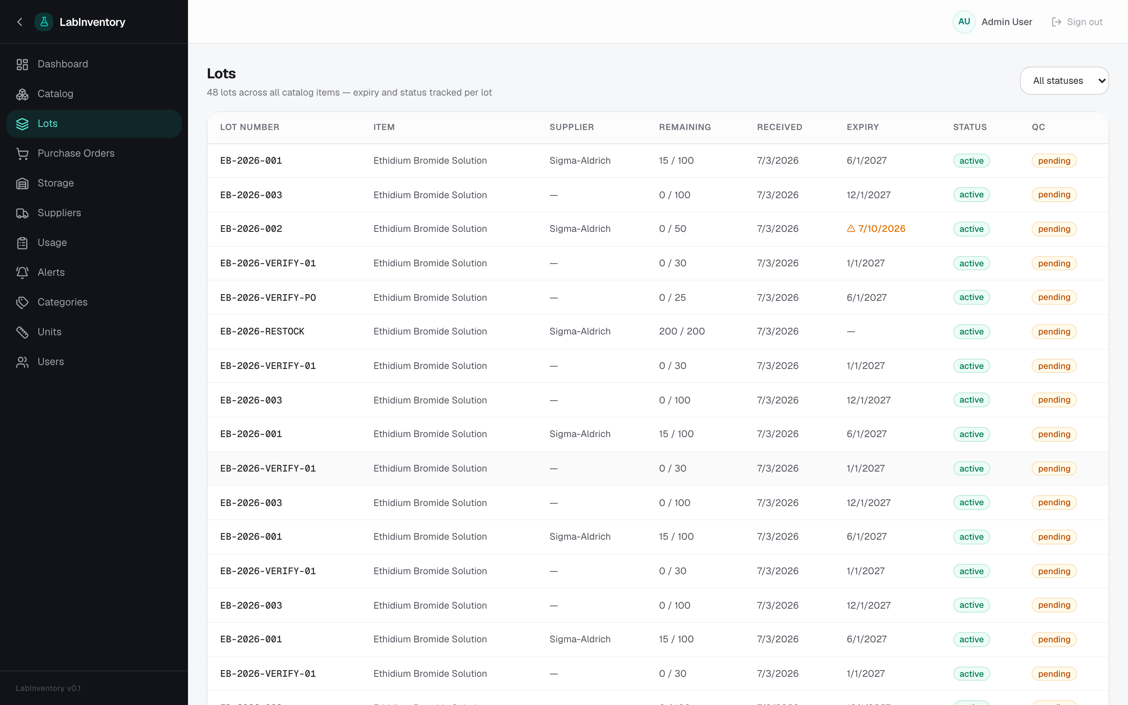Click the Sign out link
Screen dimensions: 1128x705
[1077, 22]
